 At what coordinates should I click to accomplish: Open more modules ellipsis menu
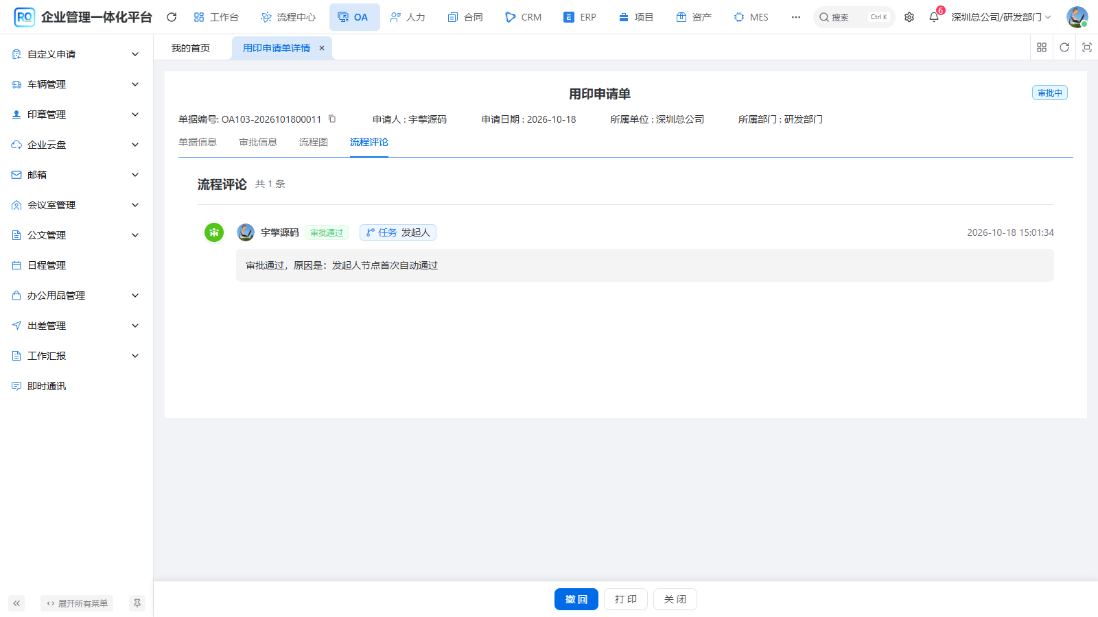tap(796, 17)
